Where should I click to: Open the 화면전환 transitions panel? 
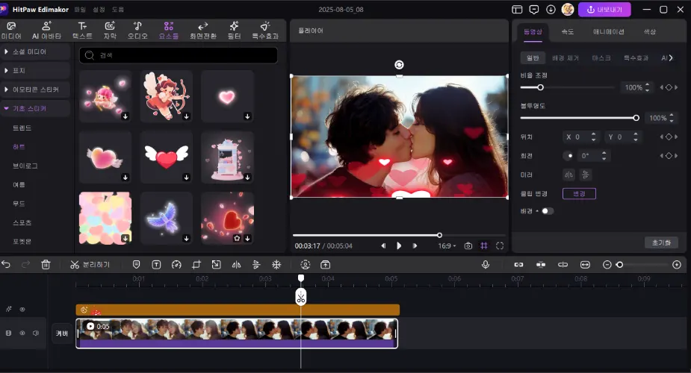click(x=202, y=31)
